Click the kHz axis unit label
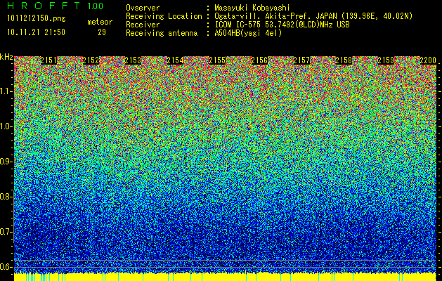Viewport: 442px width, 281px height. (6, 57)
